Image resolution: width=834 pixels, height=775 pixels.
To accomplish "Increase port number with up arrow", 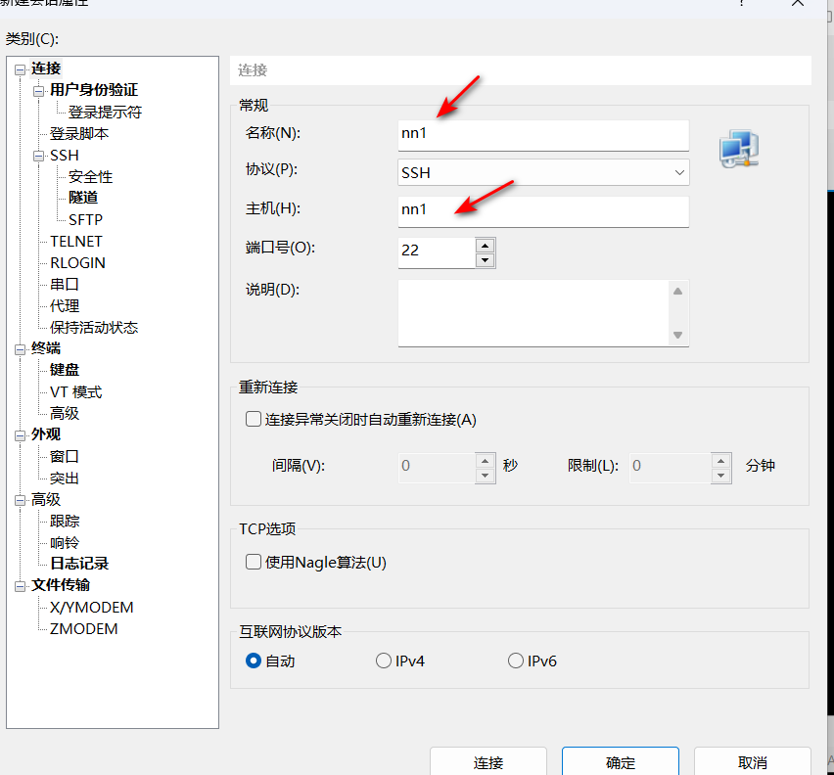I will tap(485, 244).
